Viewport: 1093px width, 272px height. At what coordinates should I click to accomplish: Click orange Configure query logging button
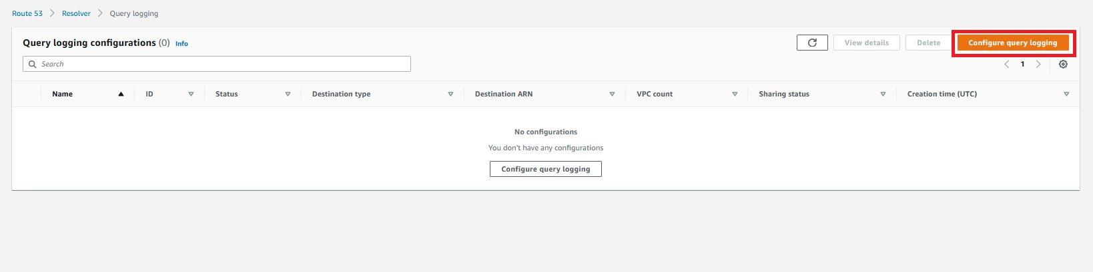coord(1012,43)
